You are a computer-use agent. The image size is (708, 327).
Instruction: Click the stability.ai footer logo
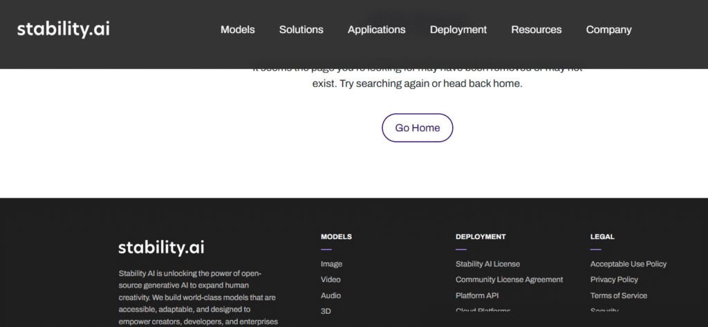(x=161, y=247)
